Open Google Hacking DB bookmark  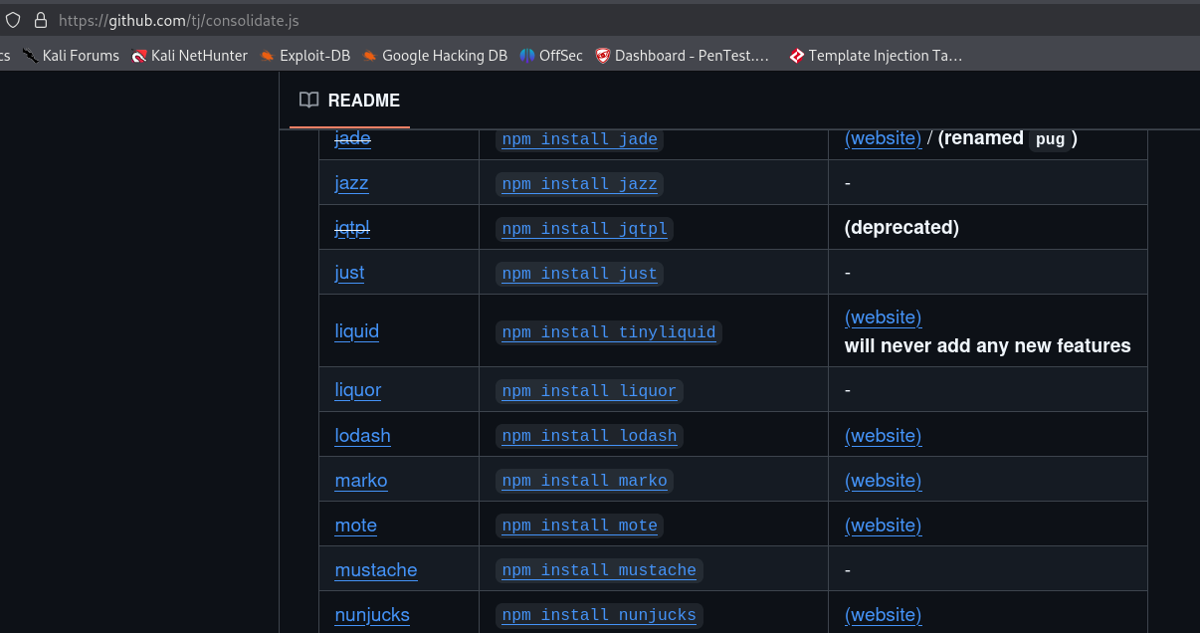(435, 56)
